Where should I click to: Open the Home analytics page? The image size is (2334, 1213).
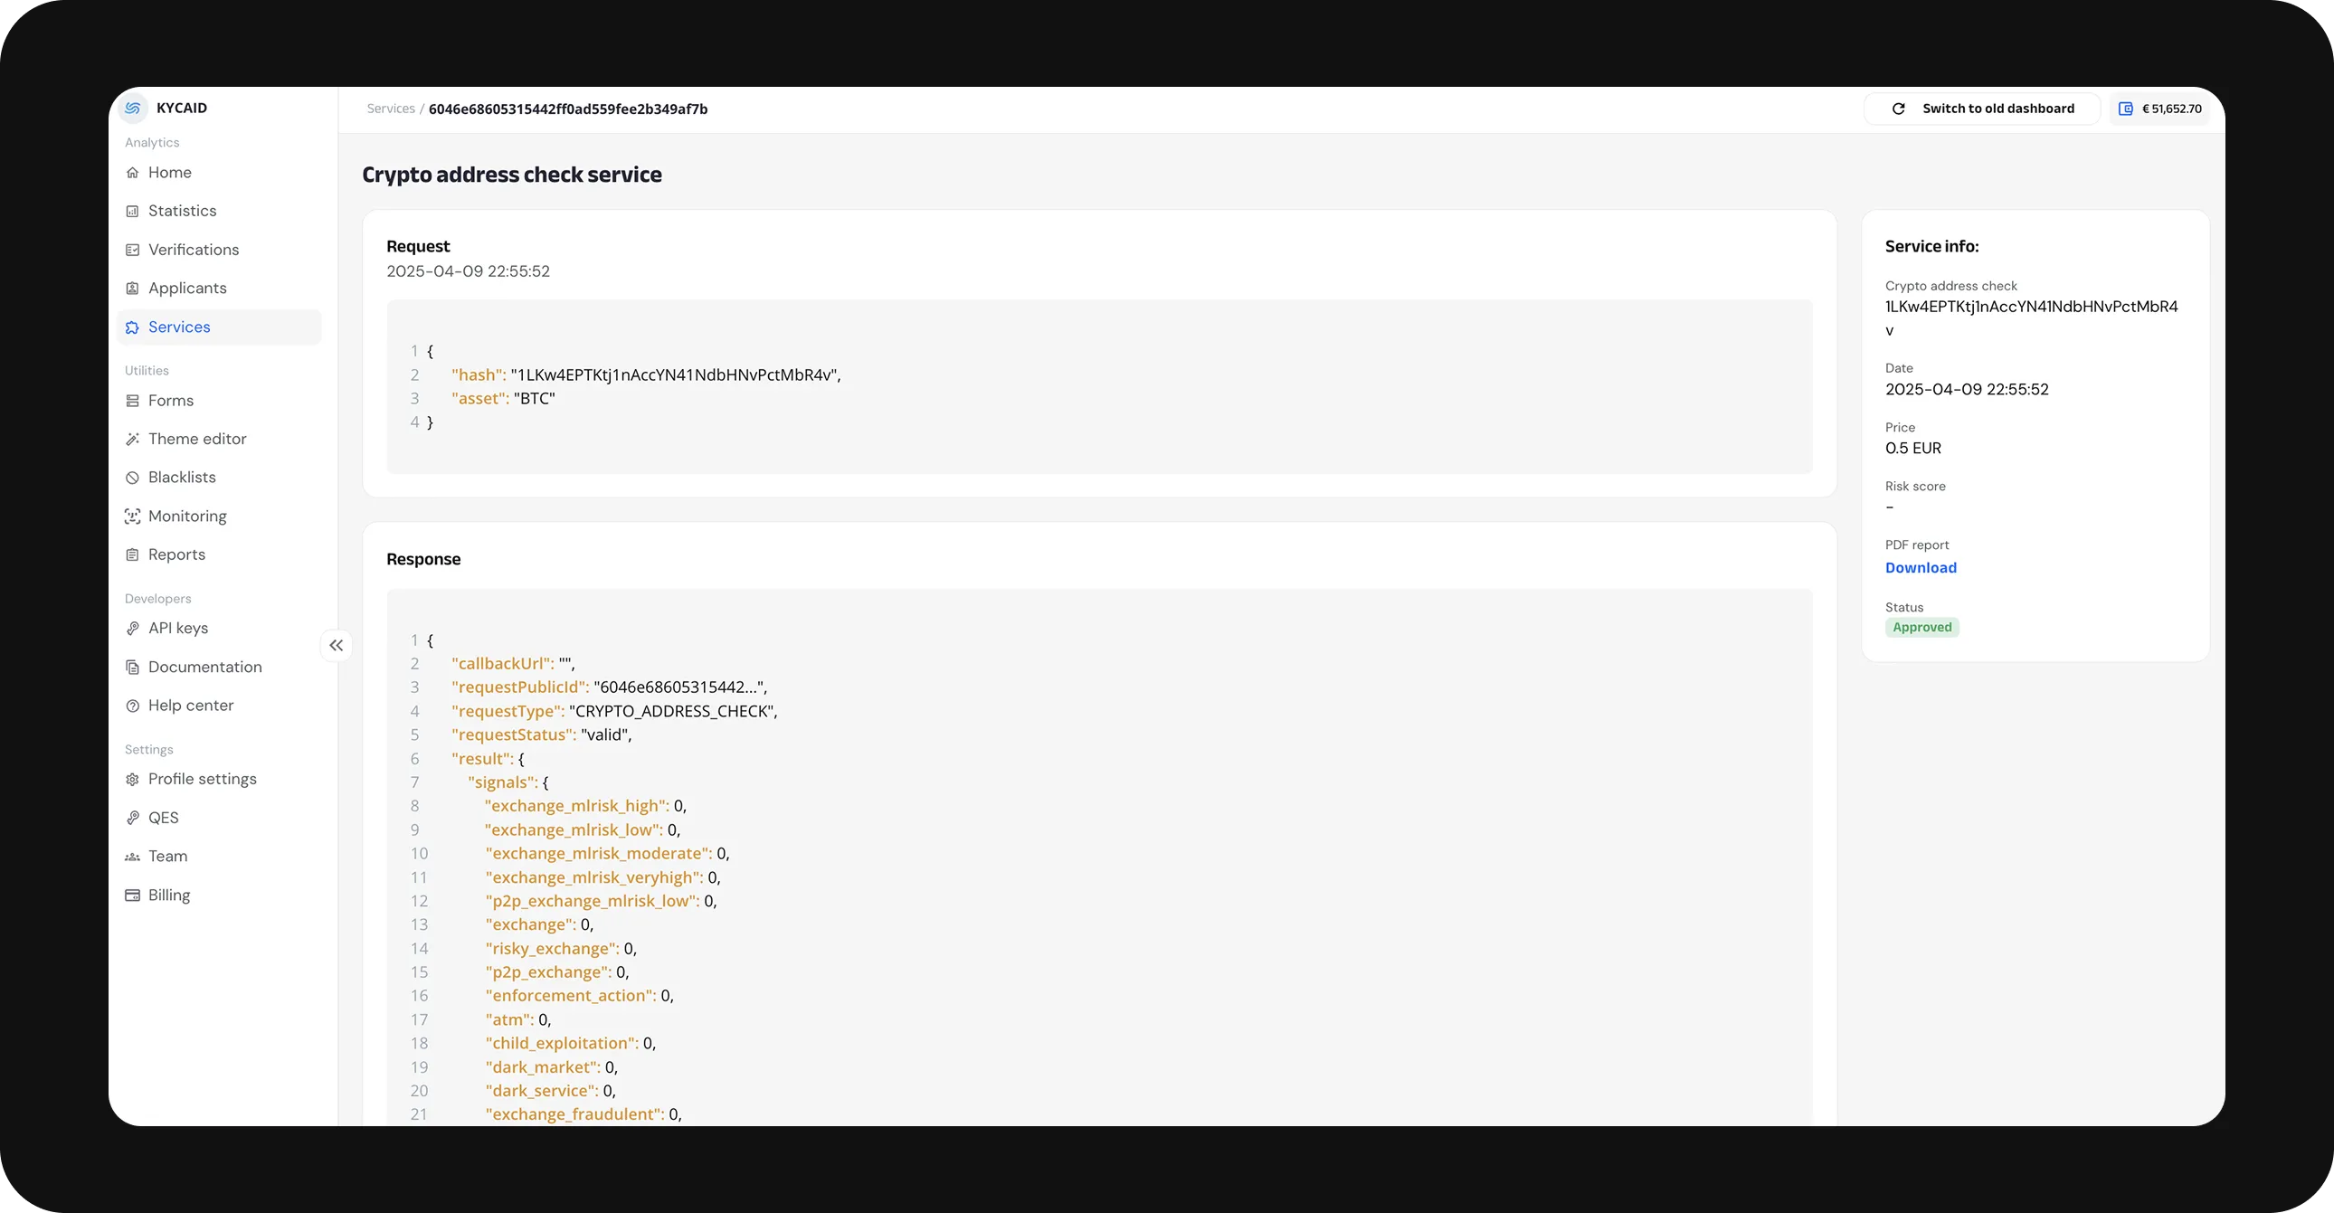(169, 172)
